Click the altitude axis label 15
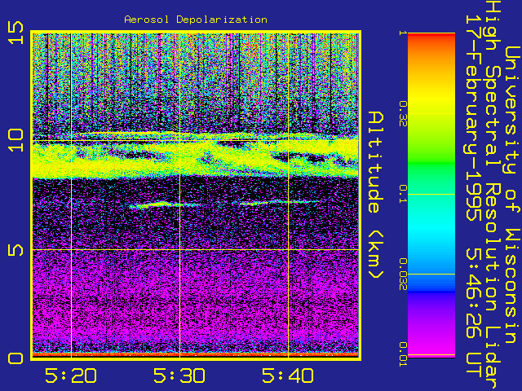Image resolution: width=522 pixels, height=391 pixels. point(16,33)
